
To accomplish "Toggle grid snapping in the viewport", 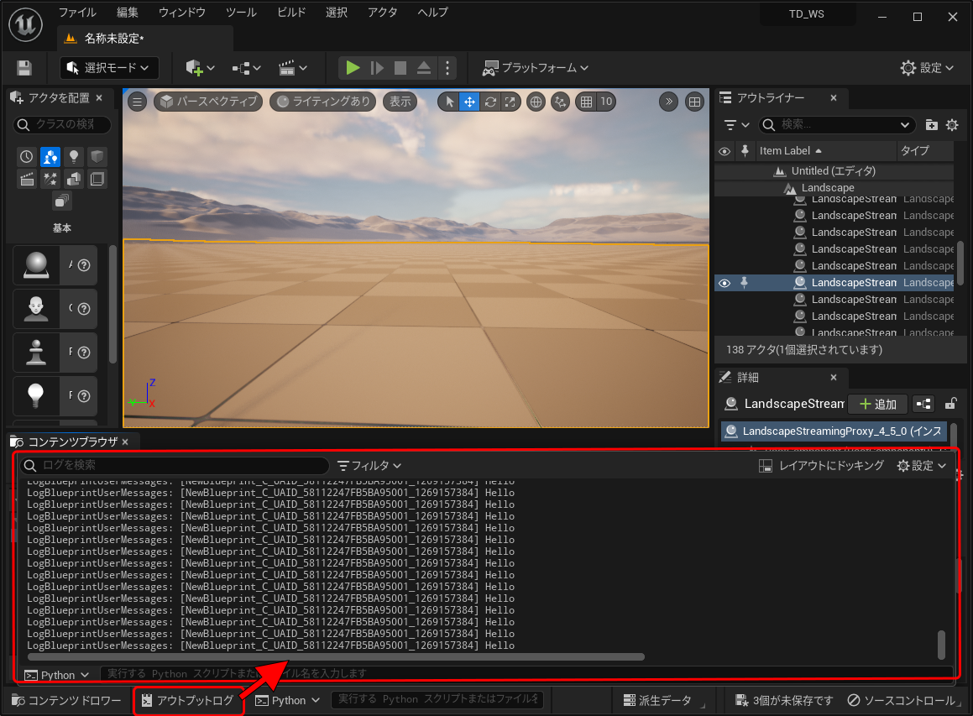I will point(586,102).
